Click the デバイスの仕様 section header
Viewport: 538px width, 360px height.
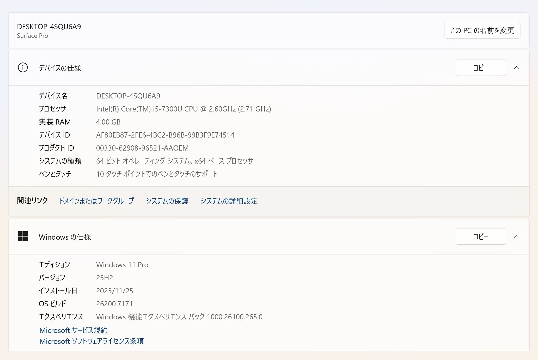pyautogui.click(x=60, y=68)
